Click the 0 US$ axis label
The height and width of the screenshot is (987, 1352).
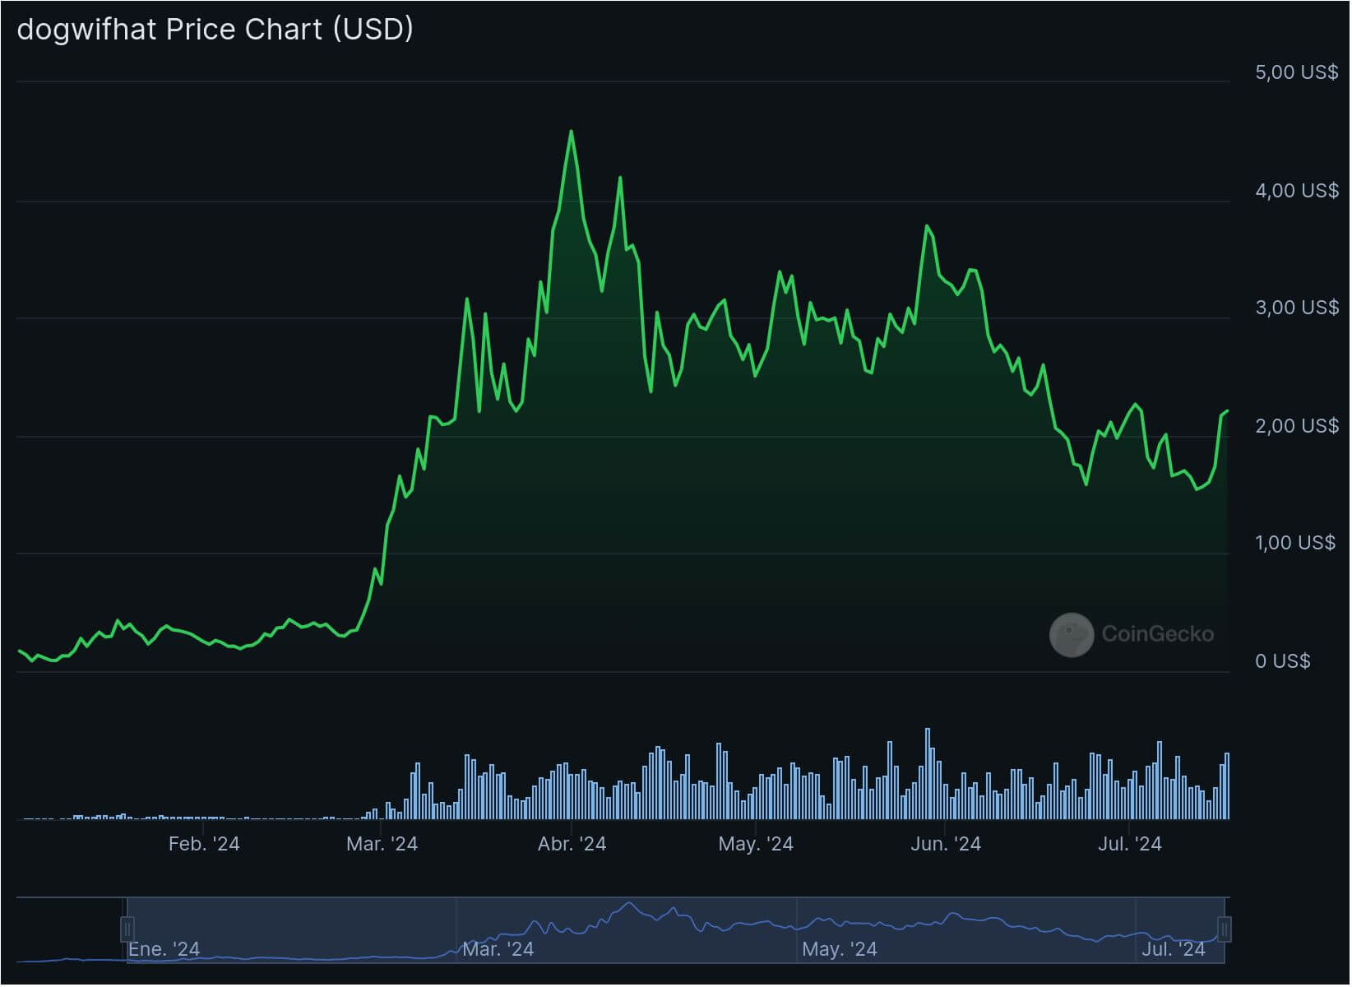1283,661
